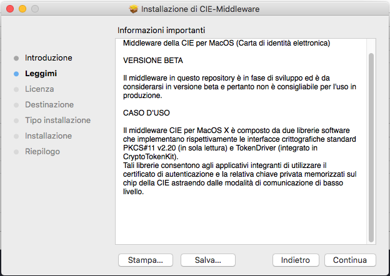This screenshot has height=276, width=390.
Task: Click the Tipo installazione step bullet
Action: click(16, 121)
